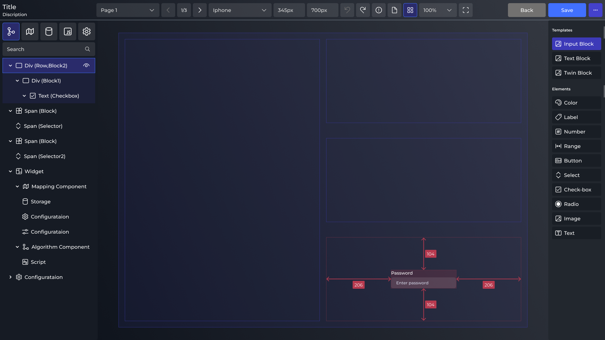The width and height of the screenshot is (605, 340).
Task: Add the Range element
Action: (x=577, y=146)
